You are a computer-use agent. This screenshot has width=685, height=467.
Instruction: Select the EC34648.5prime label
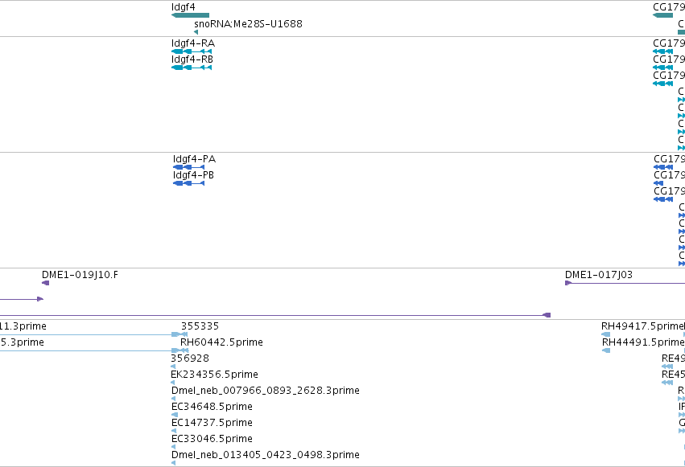click(x=212, y=407)
